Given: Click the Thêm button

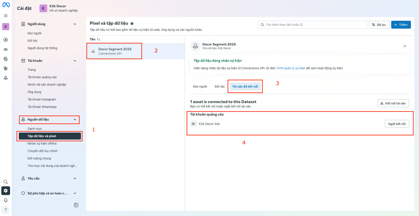Looking at the screenshot, I should (x=401, y=25).
